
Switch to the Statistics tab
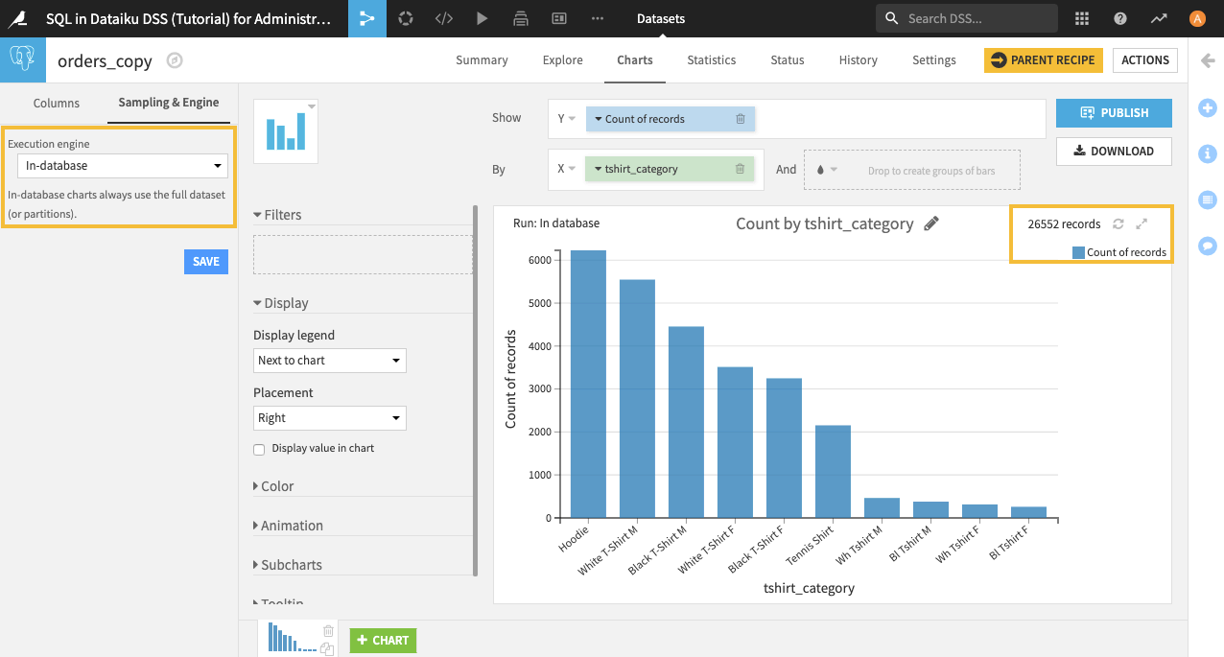coord(711,59)
